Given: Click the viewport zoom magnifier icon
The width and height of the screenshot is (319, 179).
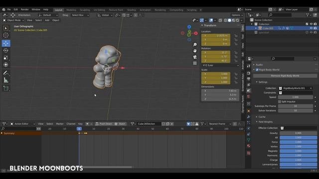Looking at the screenshot, I should point(195,44).
